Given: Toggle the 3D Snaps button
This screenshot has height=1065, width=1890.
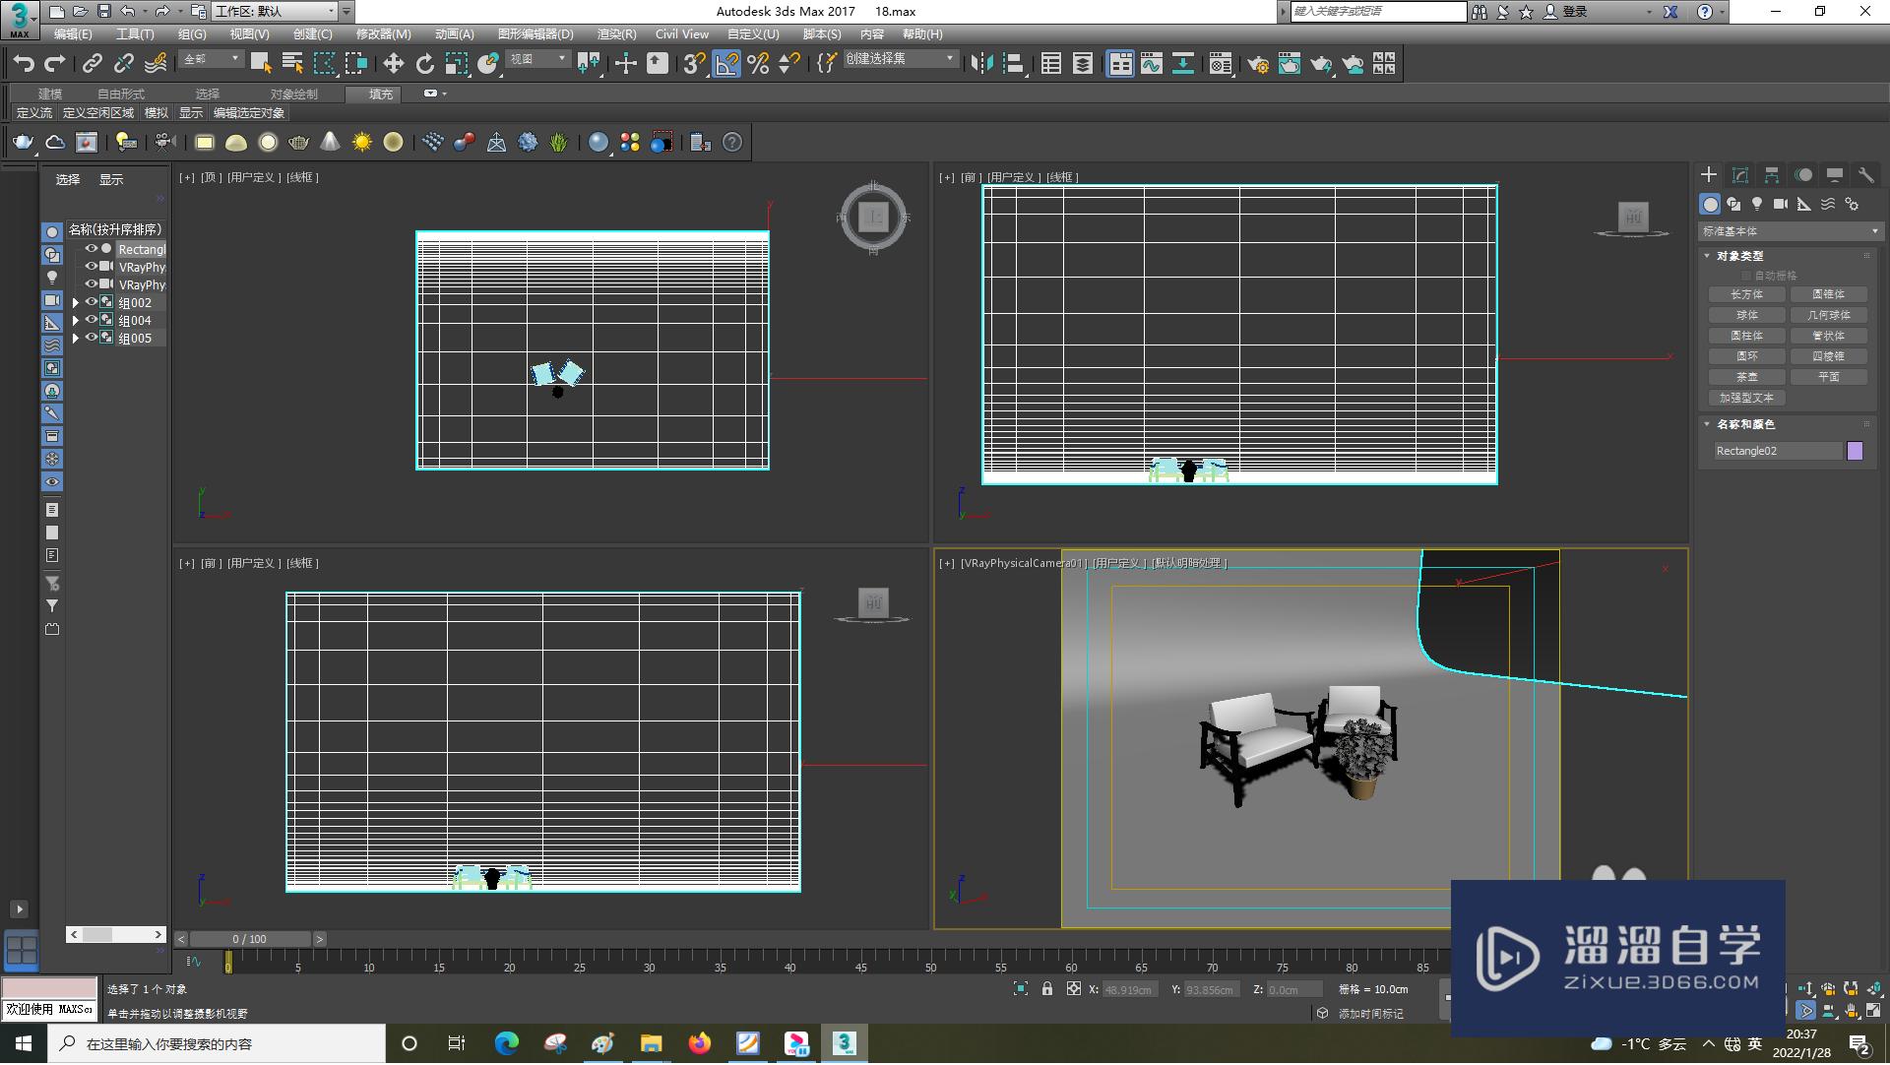Looking at the screenshot, I should (694, 64).
